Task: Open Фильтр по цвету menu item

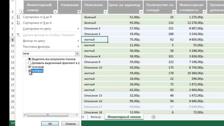Action: click(48, 41)
